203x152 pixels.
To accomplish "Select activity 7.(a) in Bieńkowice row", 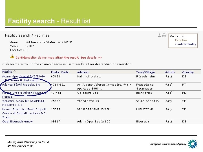I will pos(169,93).
